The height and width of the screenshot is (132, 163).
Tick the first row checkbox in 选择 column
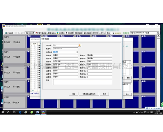(35, 46)
